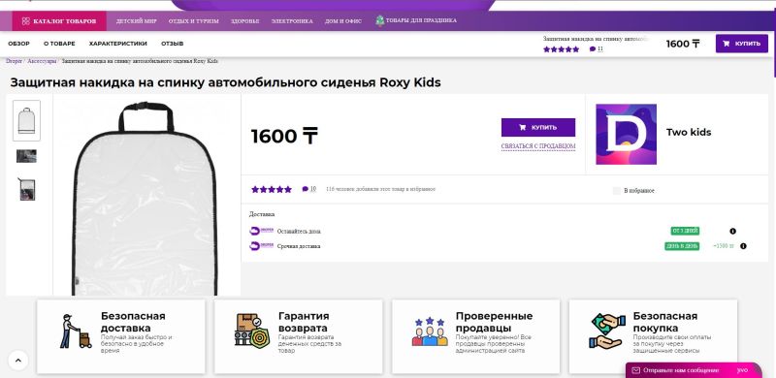This screenshot has width=776, height=378.
Task: Click Связаться с продавцом link
Action: [538, 146]
